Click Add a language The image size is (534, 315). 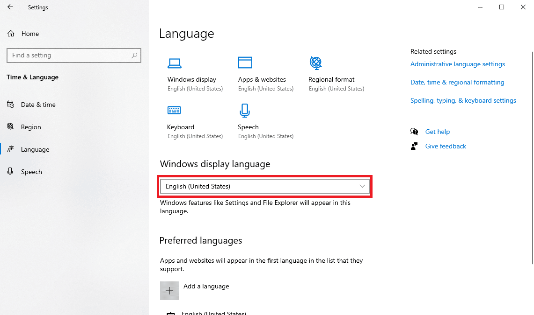pyautogui.click(x=206, y=286)
